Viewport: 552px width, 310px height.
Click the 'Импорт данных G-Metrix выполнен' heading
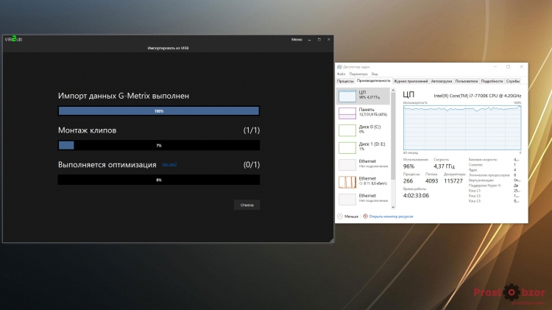(x=124, y=96)
